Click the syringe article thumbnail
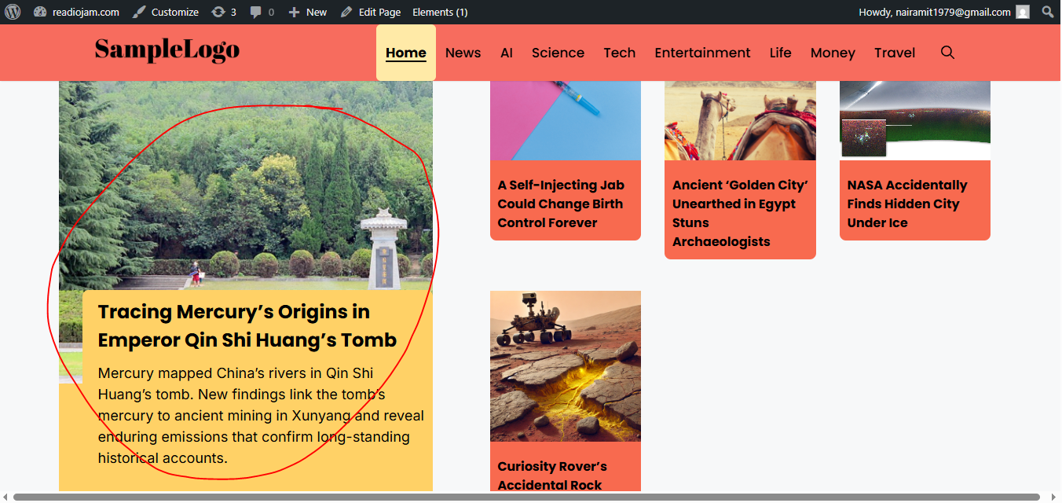 click(566, 120)
